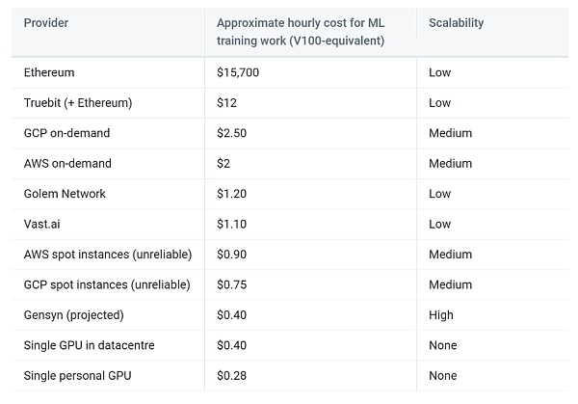
Task: Click the $15,700 cost cell
Action: tap(238, 72)
